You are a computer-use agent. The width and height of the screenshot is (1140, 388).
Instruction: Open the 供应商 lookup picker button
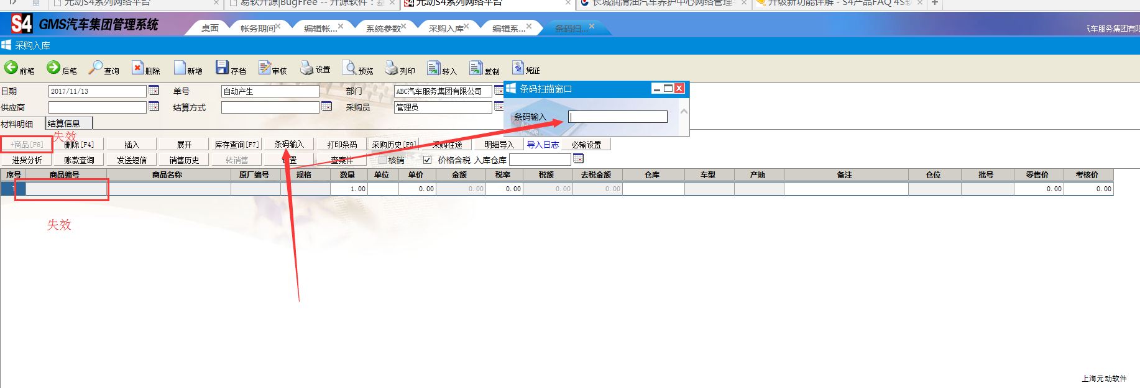tap(154, 107)
